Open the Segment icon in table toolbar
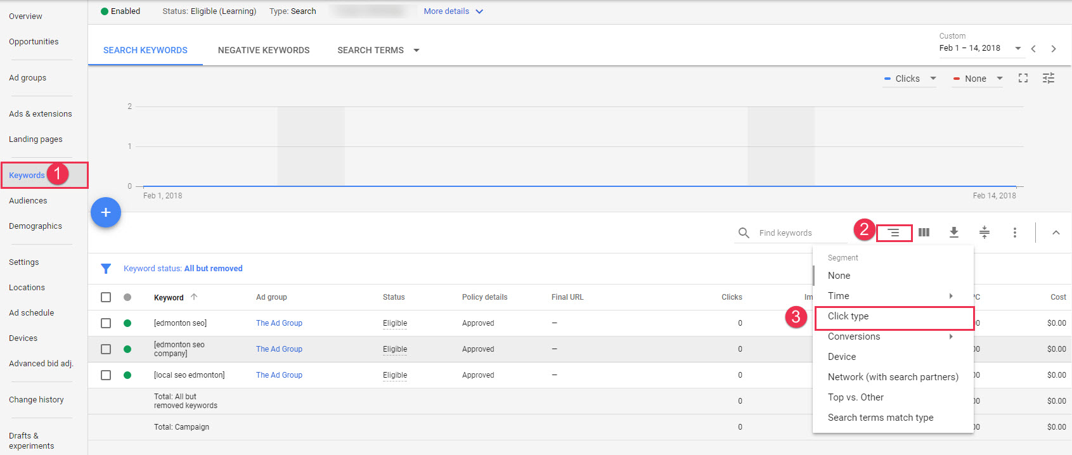 tap(893, 233)
